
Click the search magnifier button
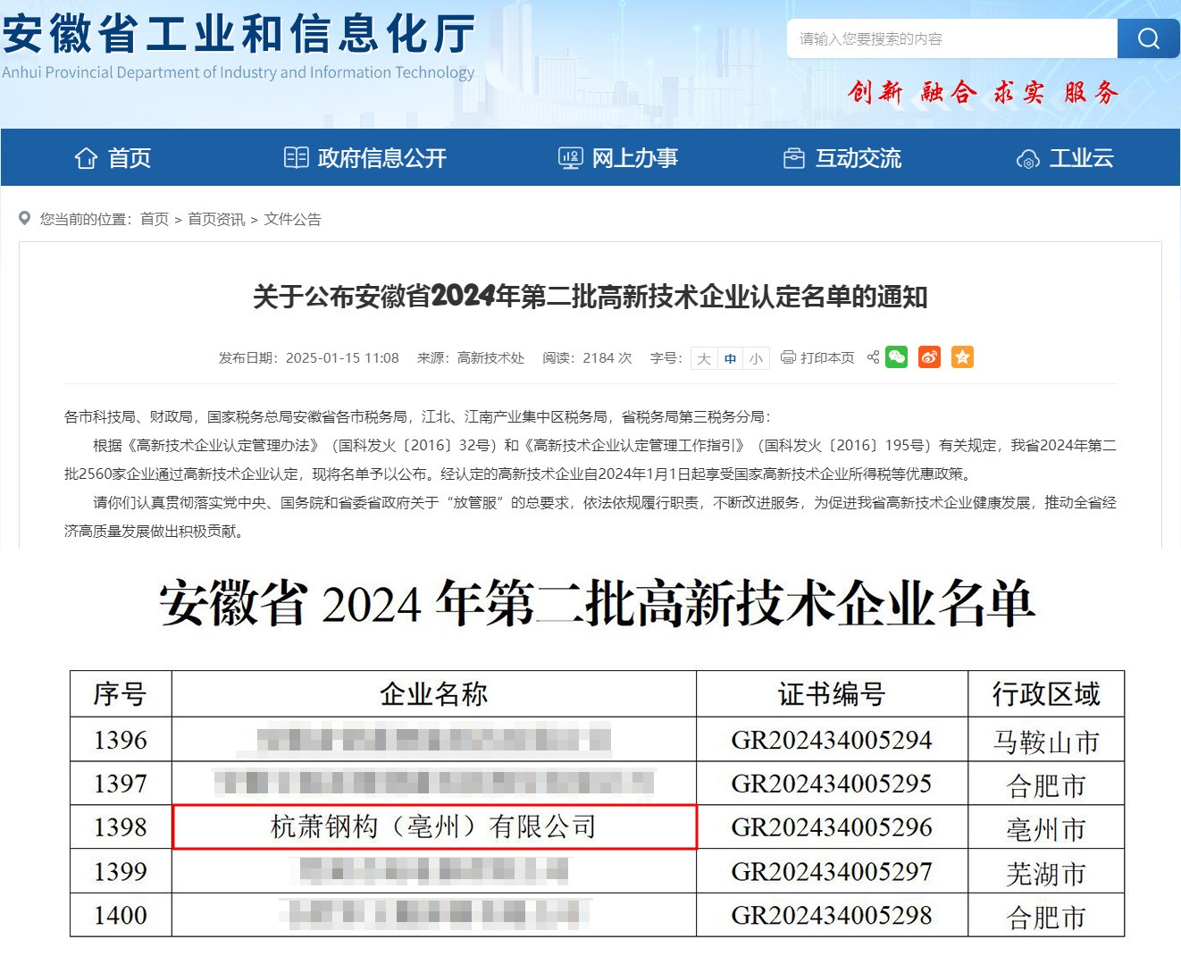(1148, 38)
